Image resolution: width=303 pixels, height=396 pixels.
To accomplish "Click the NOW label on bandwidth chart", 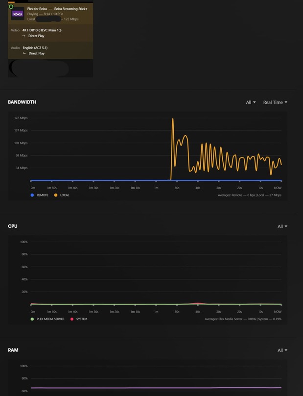I will [x=278, y=188].
